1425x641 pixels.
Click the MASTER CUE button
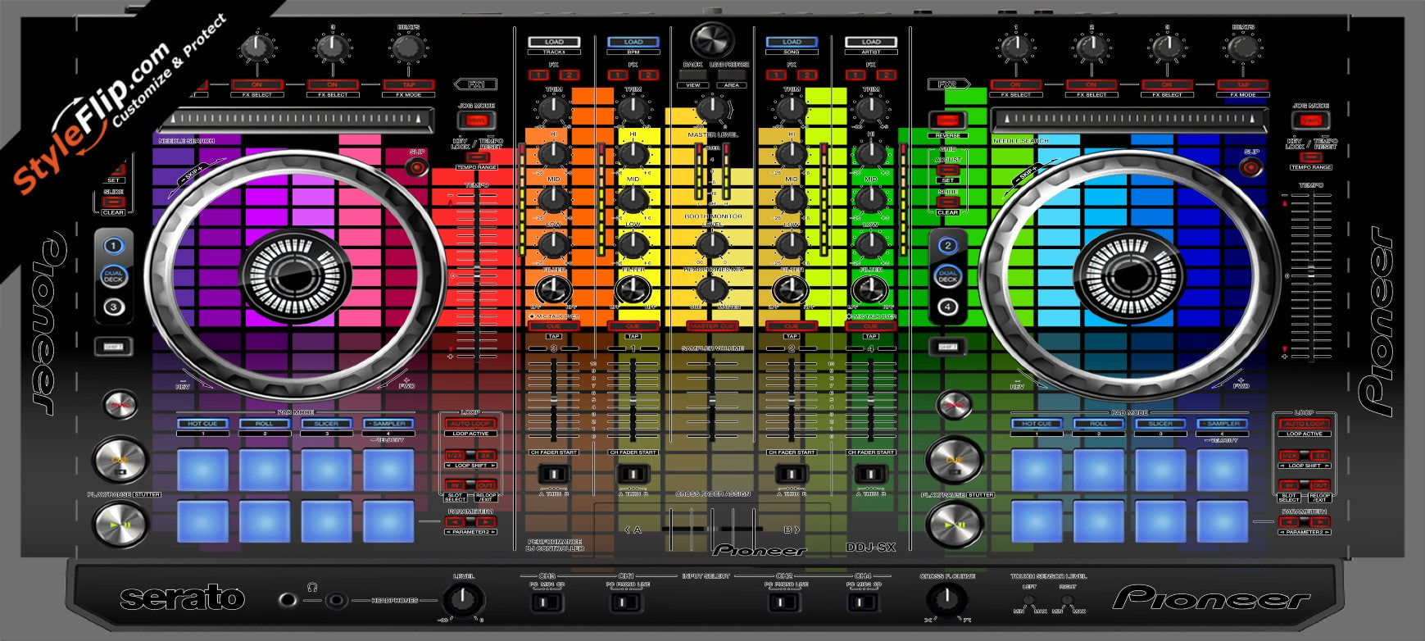(x=712, y=326)
